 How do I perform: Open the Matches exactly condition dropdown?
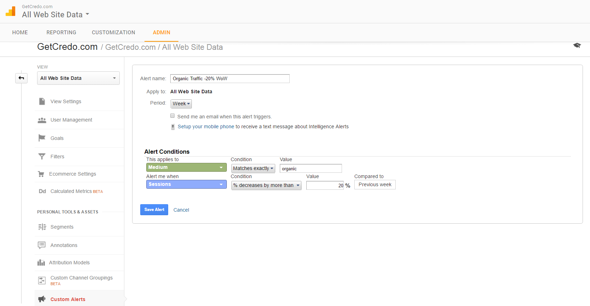click(x=253, y=169)
